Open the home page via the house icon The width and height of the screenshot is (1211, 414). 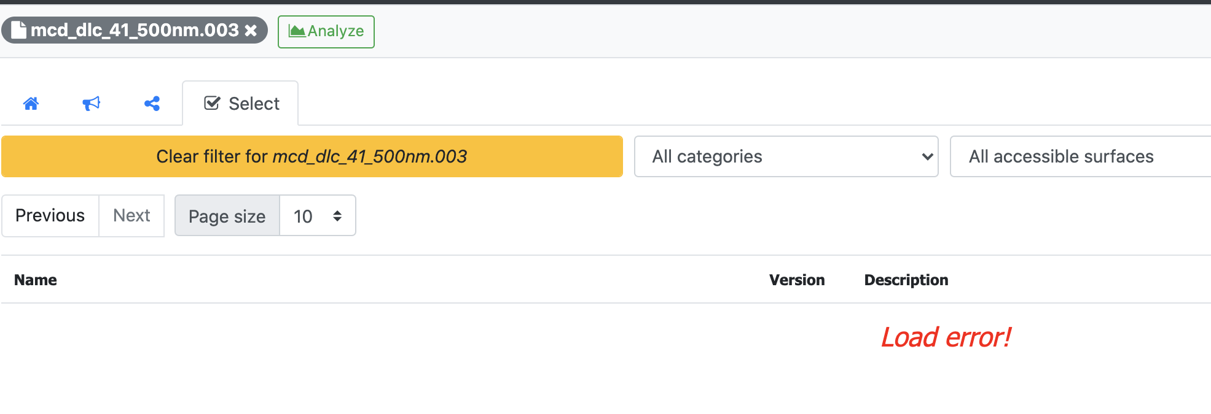(32, 103)
